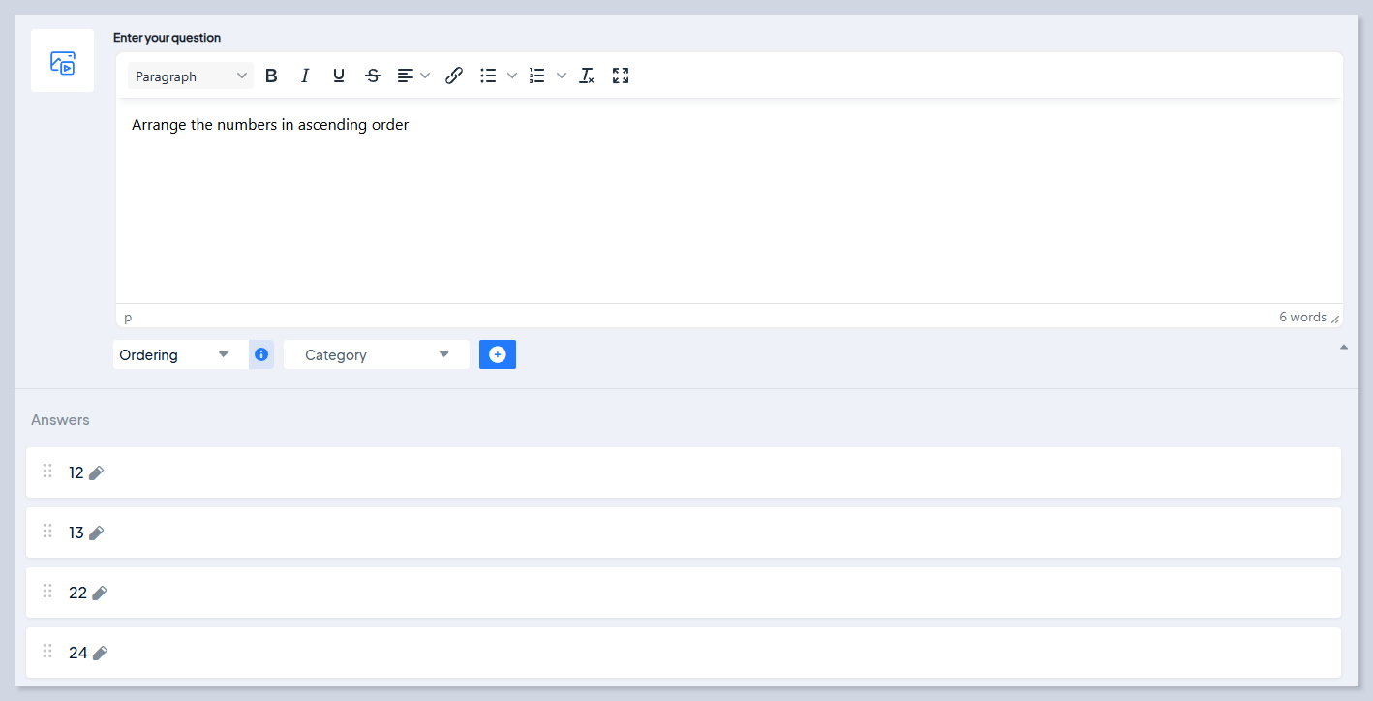This screenshot has height=701, width=1373.
Task: Clear formatting with the Tx icon
Action: (587, 76)
